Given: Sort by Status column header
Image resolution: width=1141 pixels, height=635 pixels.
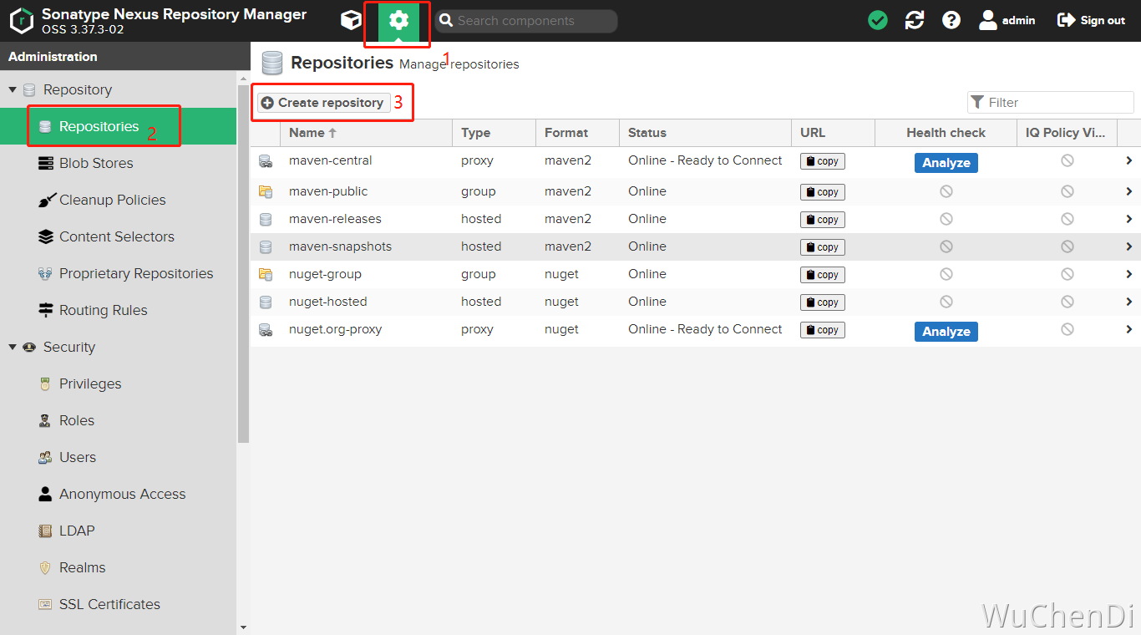Looking at the screenshot, I should click(x=705, y=133).
